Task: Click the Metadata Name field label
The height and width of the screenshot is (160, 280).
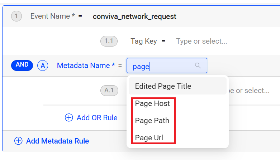Action: point(86,66)
